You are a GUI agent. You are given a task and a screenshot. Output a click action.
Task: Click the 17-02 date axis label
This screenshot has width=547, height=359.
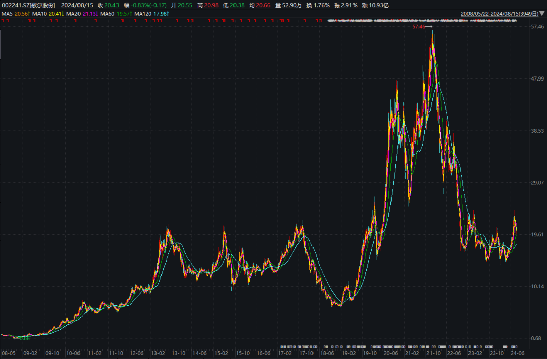285,353
